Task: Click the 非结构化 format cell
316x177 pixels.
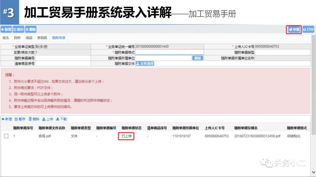Action: [294, 136]
